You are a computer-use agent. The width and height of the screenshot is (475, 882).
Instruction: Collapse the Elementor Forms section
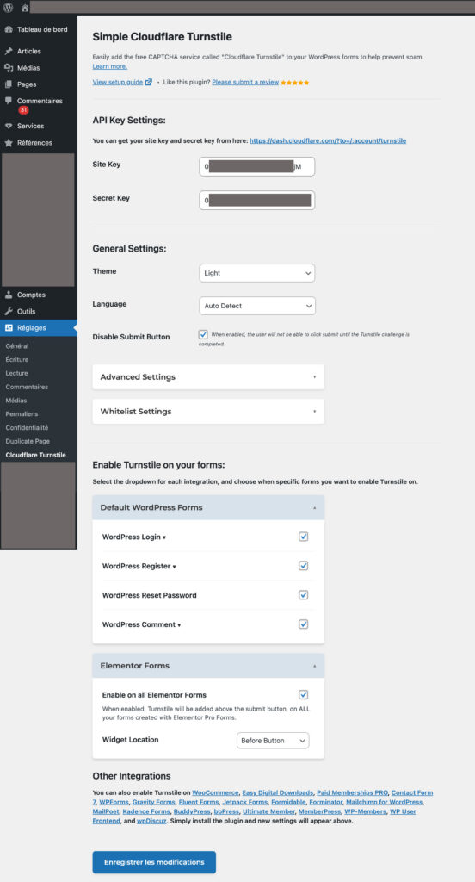208,666
